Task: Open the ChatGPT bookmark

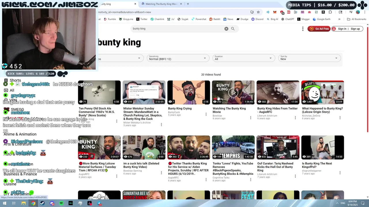Action: click(x=287, y=19)
